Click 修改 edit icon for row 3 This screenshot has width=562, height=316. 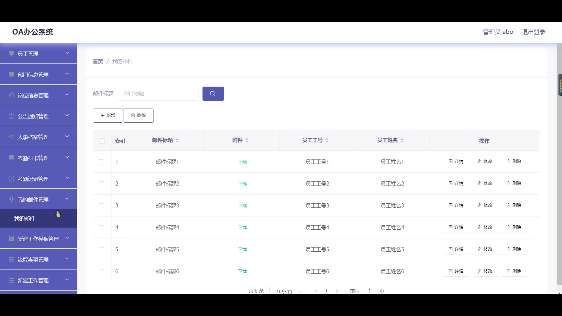(479, 205)
